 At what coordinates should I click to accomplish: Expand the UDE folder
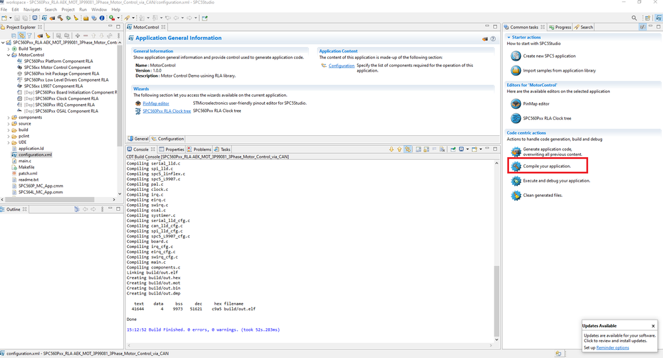coord(8,143)
